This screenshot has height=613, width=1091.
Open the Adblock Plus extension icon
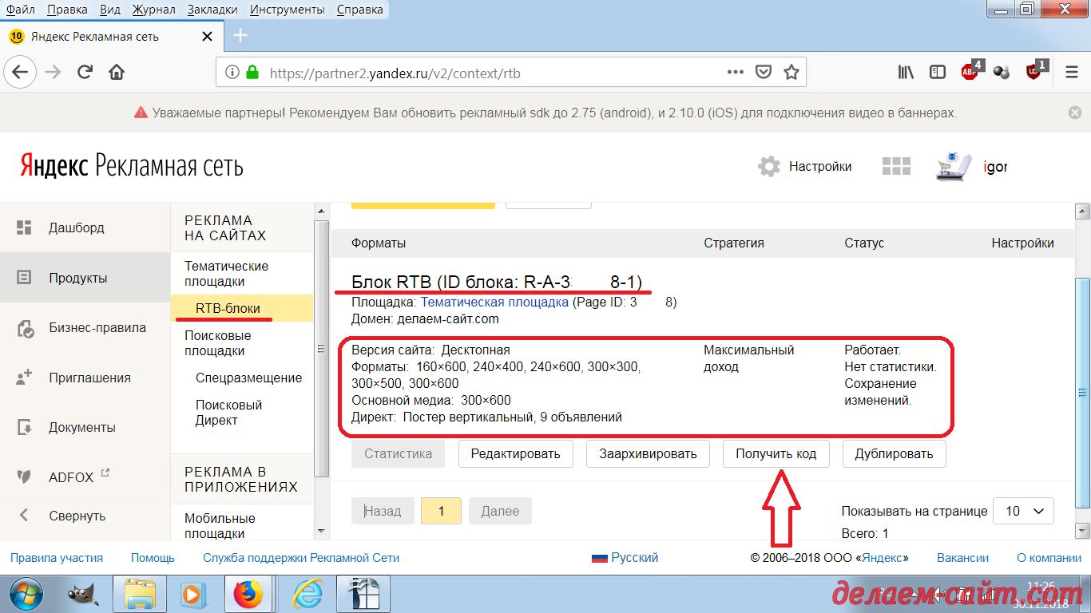970,71
